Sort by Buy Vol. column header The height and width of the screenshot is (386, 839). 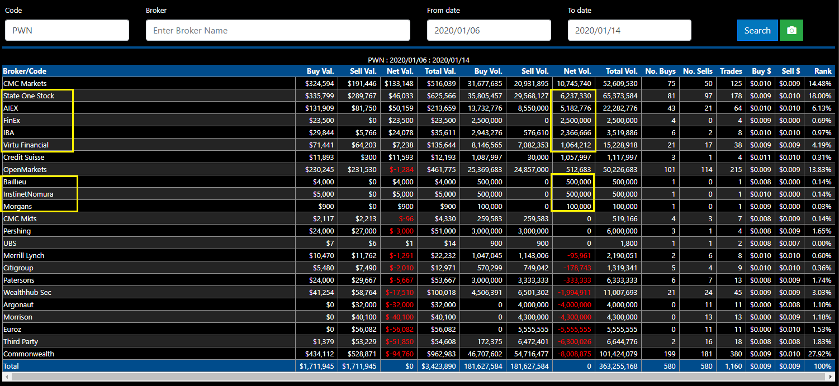(x=489, y=71)
